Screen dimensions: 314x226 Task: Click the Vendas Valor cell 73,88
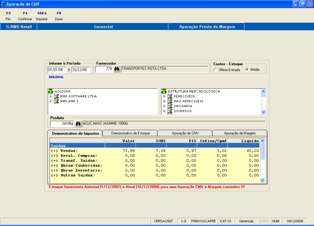click(129, 151)
